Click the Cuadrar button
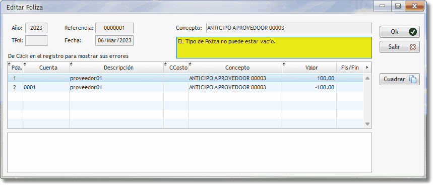Screen dimensions: 433x185 400,79
